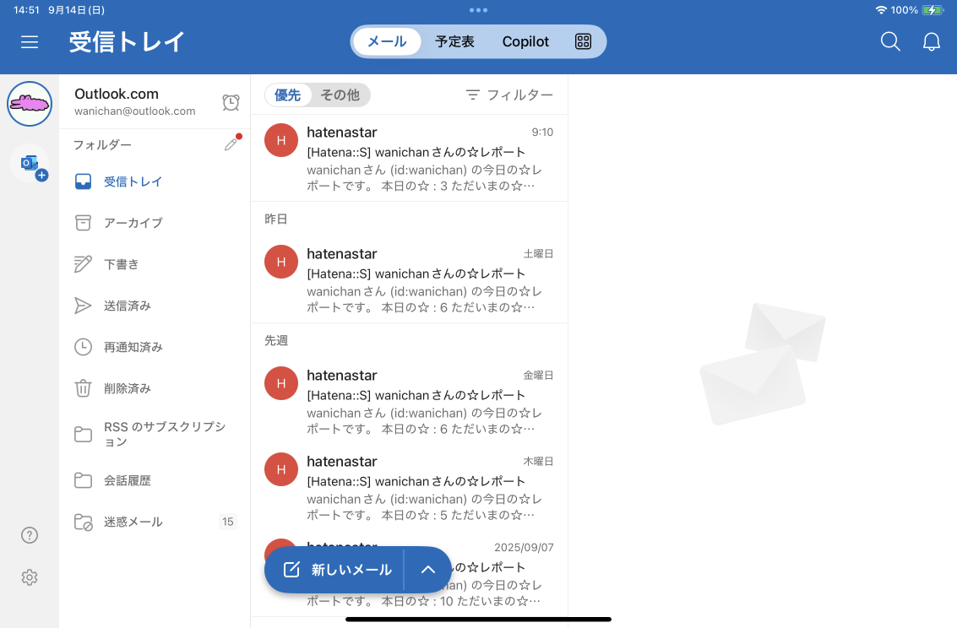957x628 pixels.
Task: Click the deleted trash can icon
Action: click(83, 388)
